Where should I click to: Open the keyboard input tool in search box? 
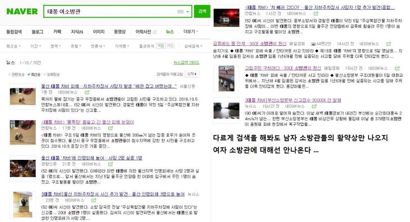(180, 12)
